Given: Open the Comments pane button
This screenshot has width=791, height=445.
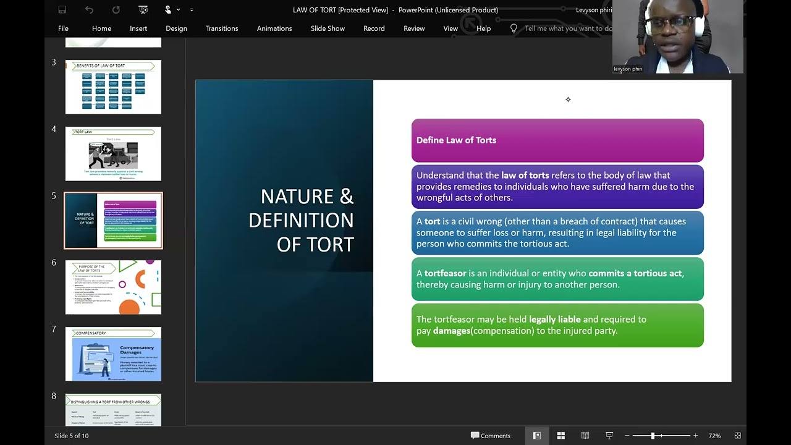Looking at the screenshot, I should coord(491,436).
